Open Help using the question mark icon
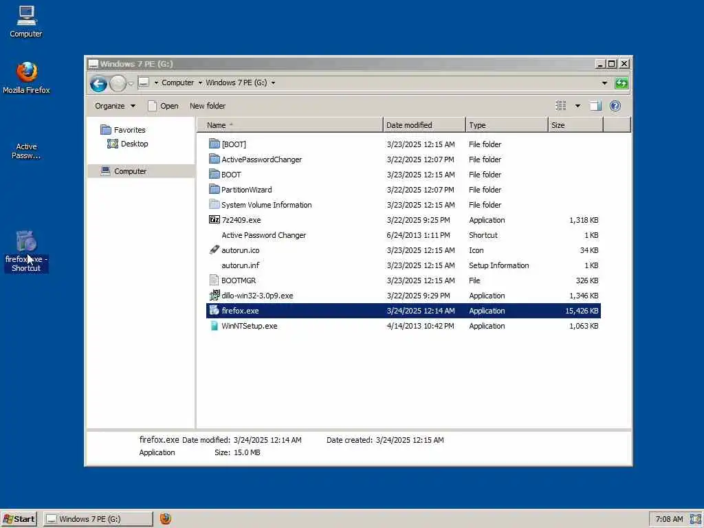Viewport: 704px width, 528px height. coord(615,106)
